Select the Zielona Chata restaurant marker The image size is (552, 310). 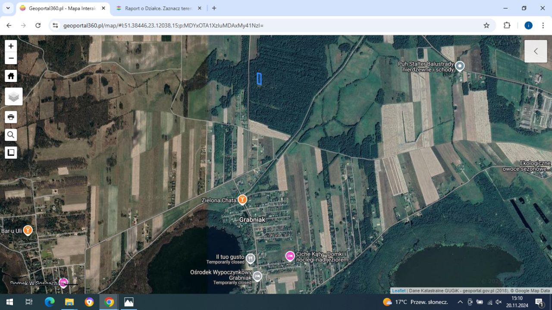tap(242, 199)
